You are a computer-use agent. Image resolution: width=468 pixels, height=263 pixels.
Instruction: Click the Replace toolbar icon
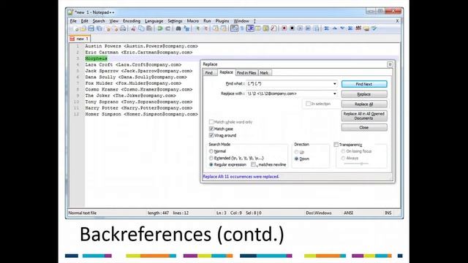tap(186, 28)
